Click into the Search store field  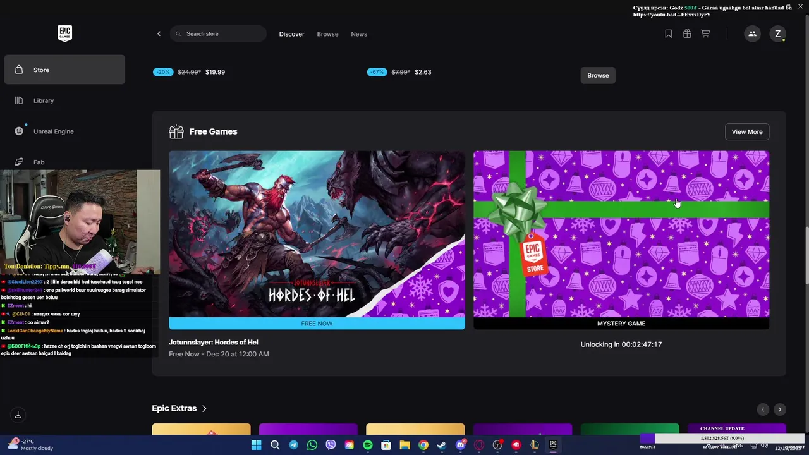point(218,33)
